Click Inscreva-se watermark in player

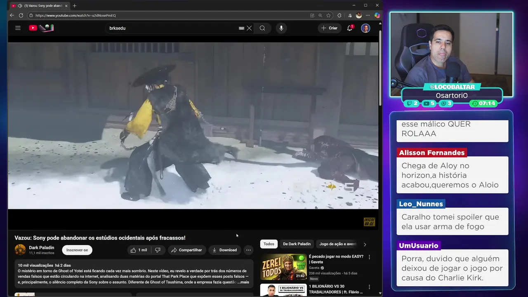[x=369, y=222]
